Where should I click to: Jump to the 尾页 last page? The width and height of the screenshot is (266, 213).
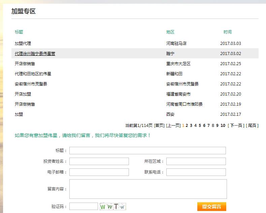pos(252,126)
